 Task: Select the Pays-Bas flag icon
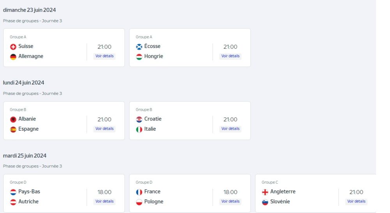13,192
